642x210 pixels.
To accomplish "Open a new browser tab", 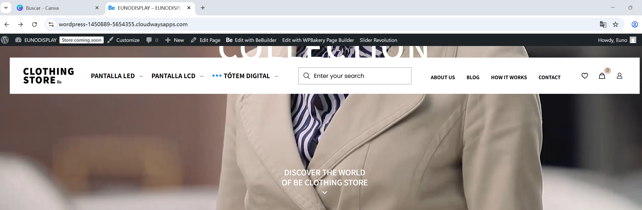I will click(x=203, y=8).
